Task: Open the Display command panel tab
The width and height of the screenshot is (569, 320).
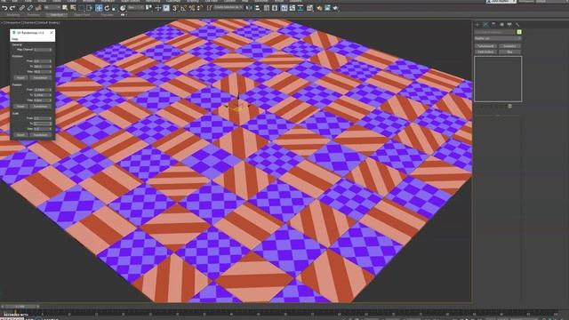Action: pos(509,24)
